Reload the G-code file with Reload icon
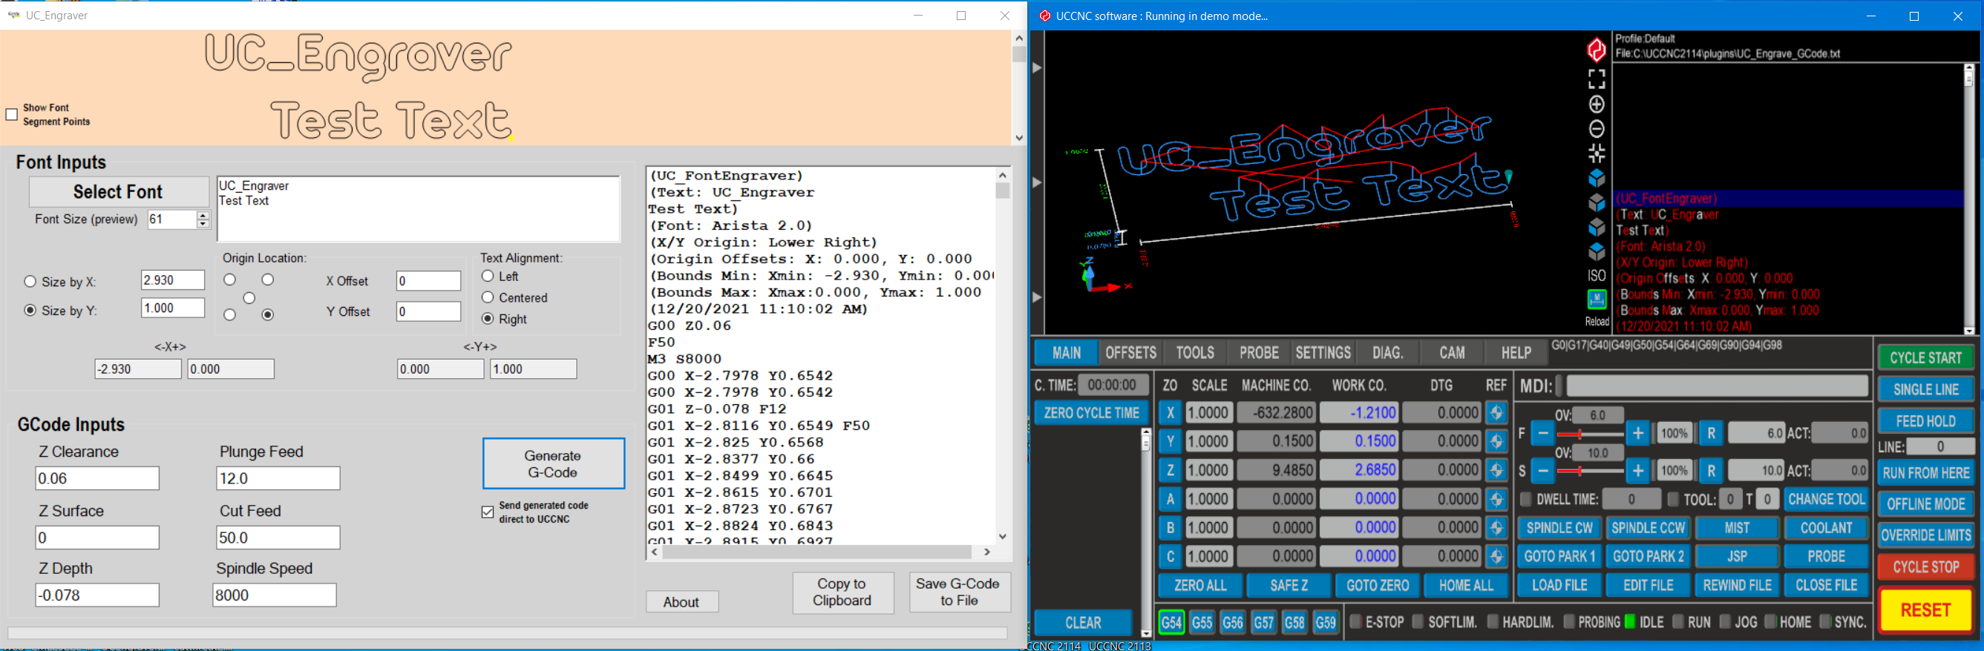This screenshot has width=1984, height=651. point(1597,300)
